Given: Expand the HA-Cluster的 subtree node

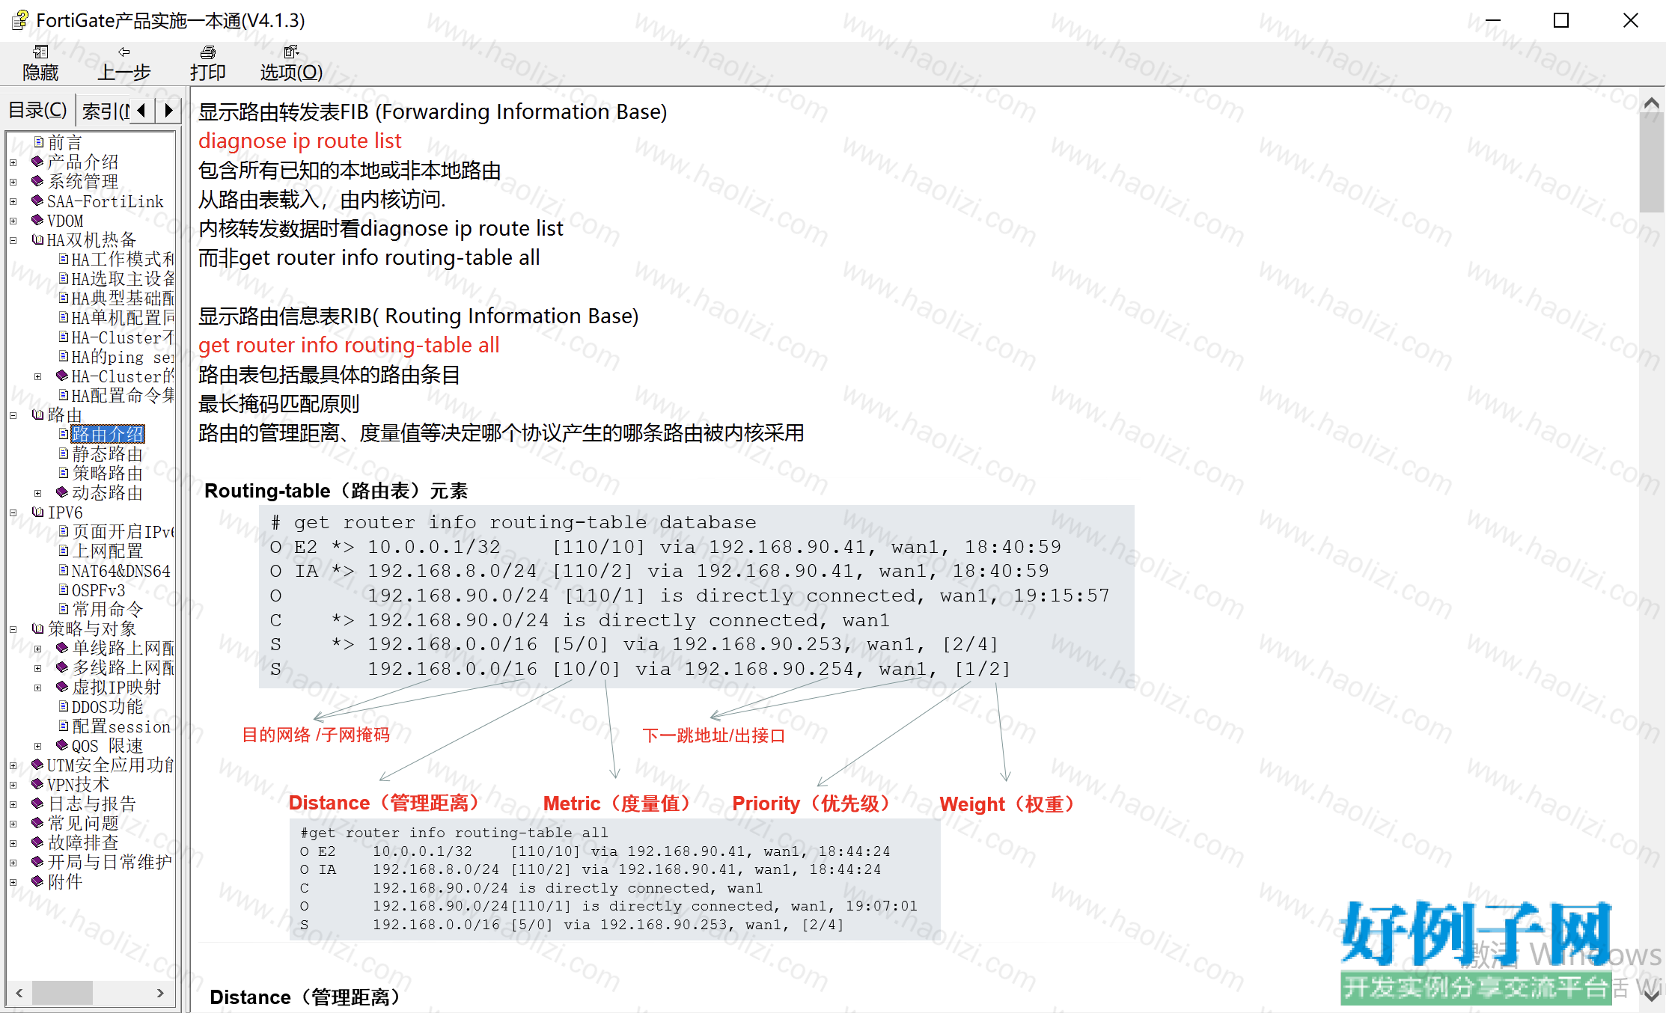Looking at the screenshot, I should pos(38,377).
